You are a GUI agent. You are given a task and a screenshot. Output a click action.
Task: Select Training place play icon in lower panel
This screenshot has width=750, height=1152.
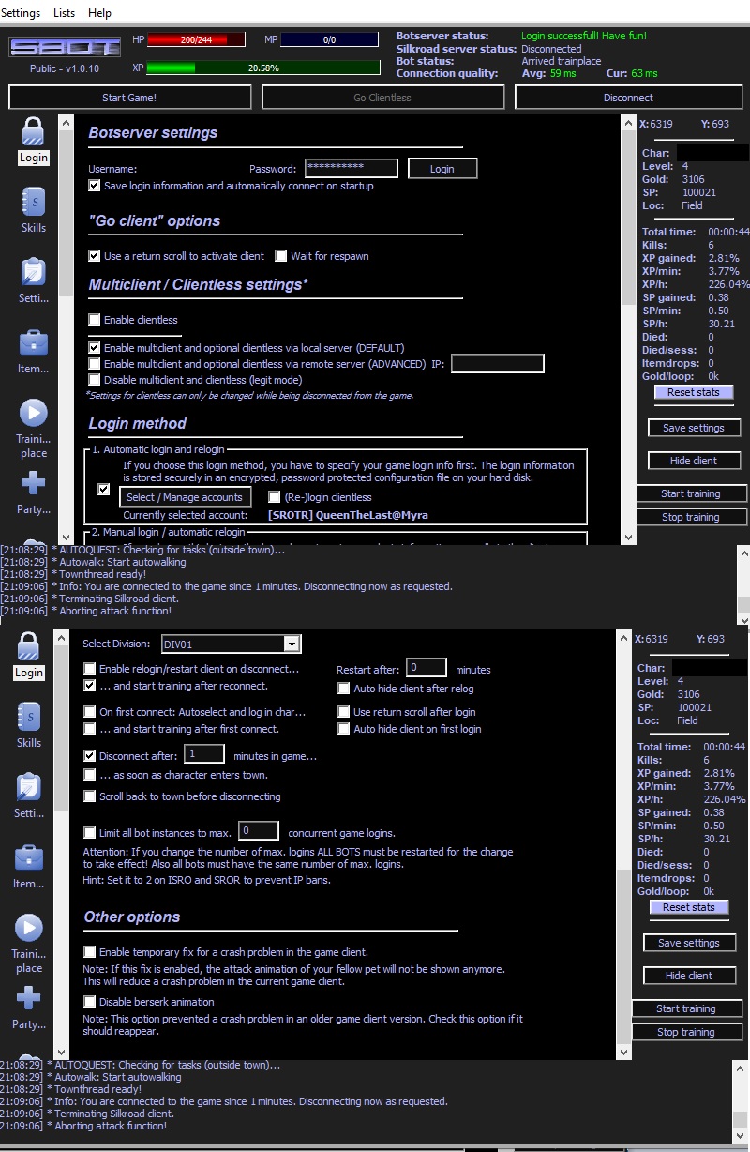[x=29, y=928]
